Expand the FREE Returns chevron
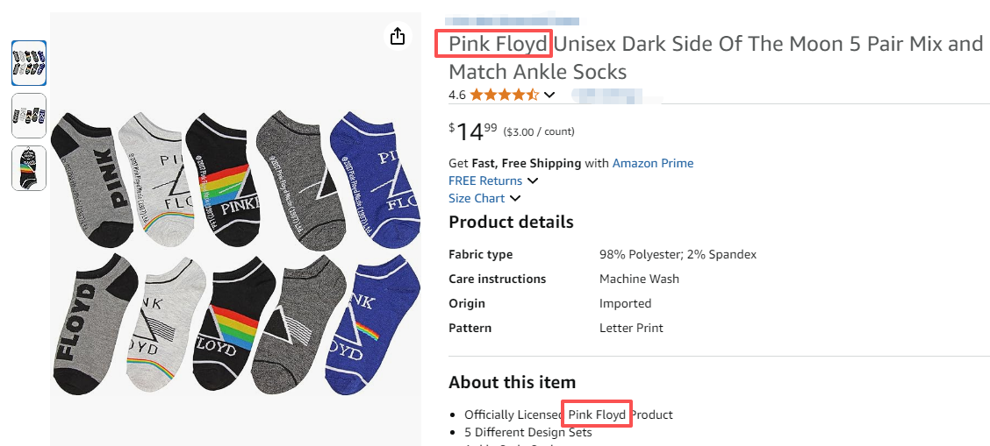Image resolution: width=990 pixels, height=446 pixels. [533, 181]
